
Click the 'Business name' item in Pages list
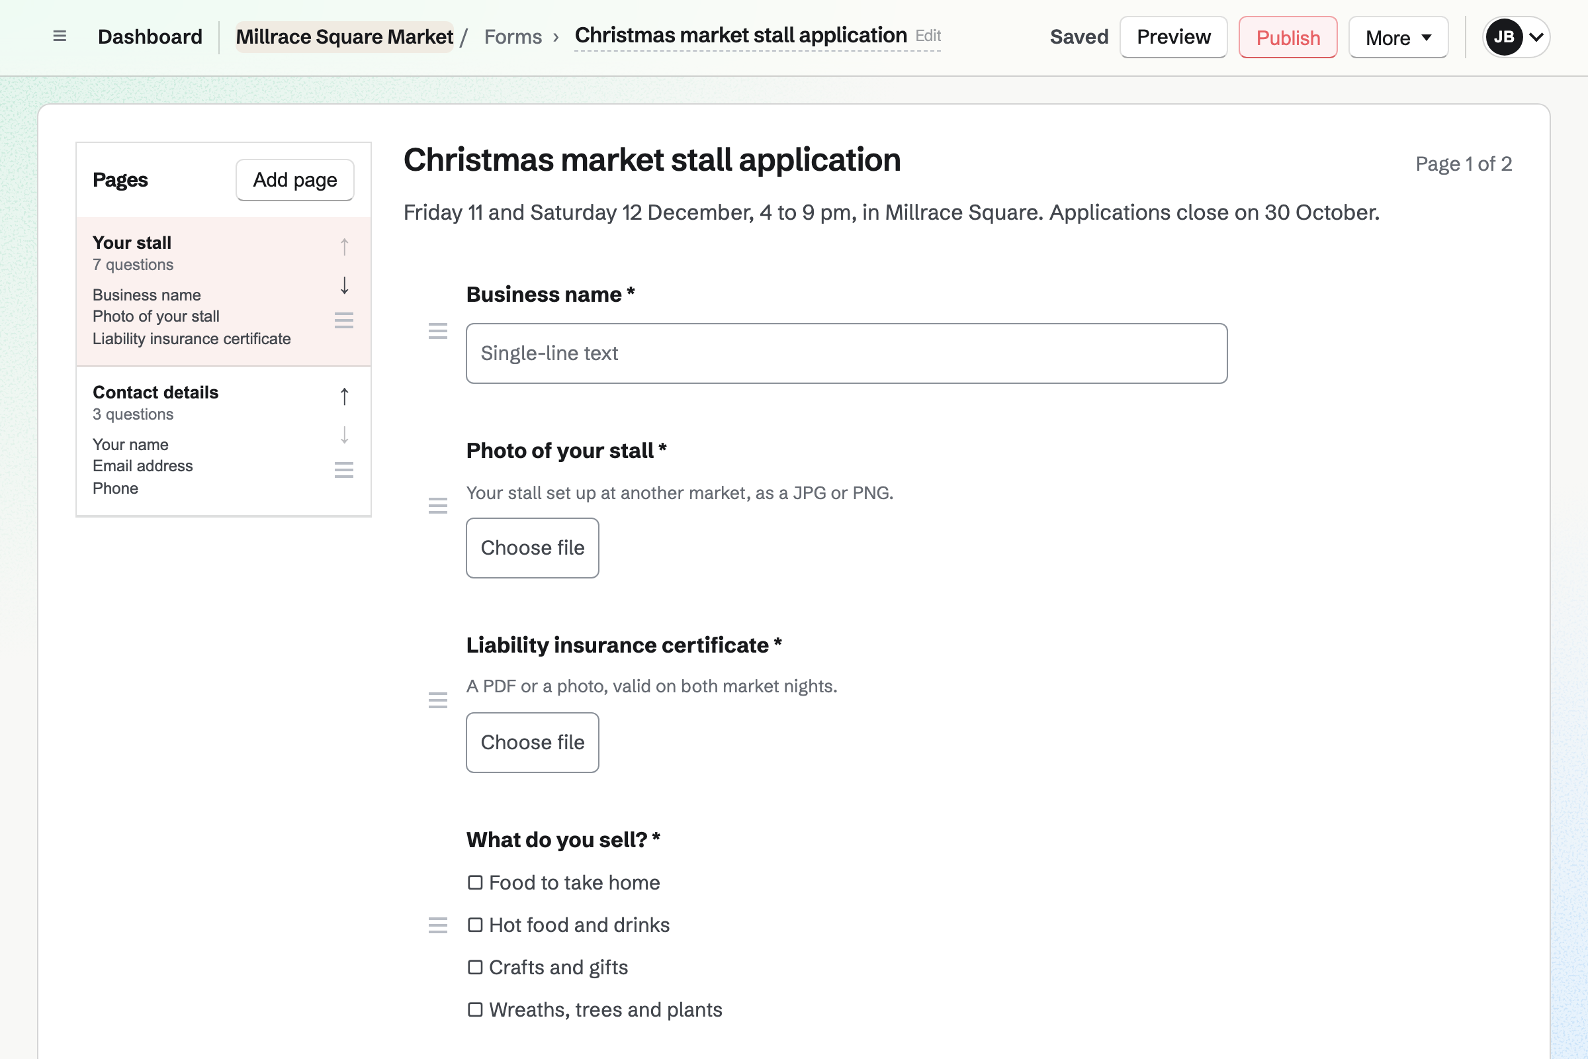click(146, 295)
